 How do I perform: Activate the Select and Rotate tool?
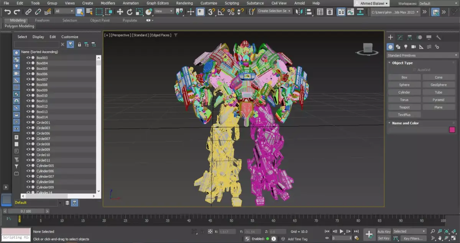[x=130, y=11]
